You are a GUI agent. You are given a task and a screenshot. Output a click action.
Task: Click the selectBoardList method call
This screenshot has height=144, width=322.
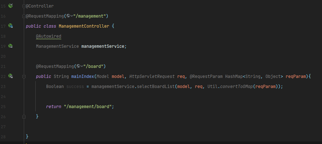click(156, 87)
